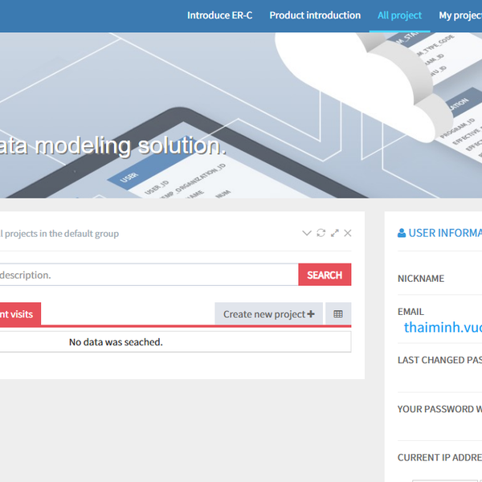Click the projects panel title text

pyautogui.click(x=59, y=234)
